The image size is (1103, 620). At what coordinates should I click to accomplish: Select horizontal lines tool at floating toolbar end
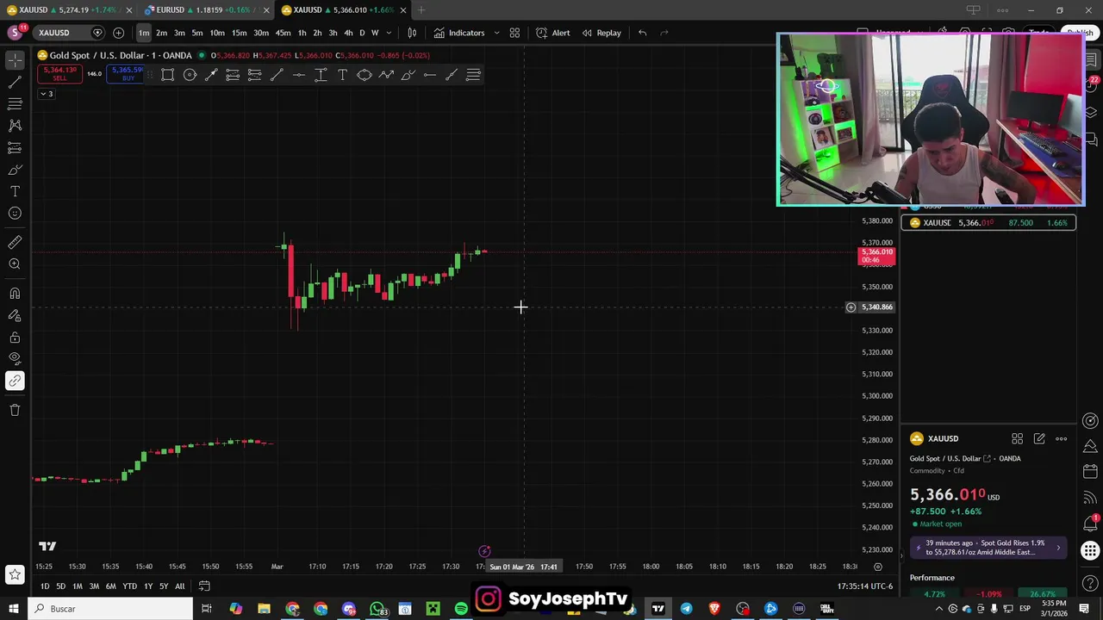(x=473, y=75)
